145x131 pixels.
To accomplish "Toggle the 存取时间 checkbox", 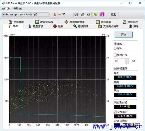I will tap(115, 103).
